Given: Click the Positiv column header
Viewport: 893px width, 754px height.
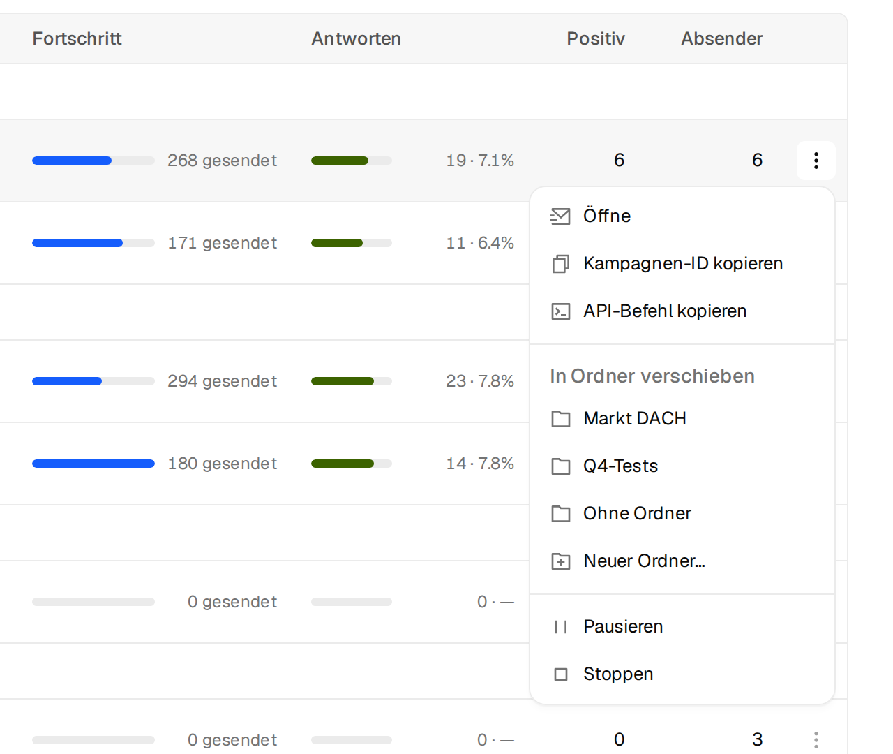Looking at the screenshot, I should pos(596,38).
